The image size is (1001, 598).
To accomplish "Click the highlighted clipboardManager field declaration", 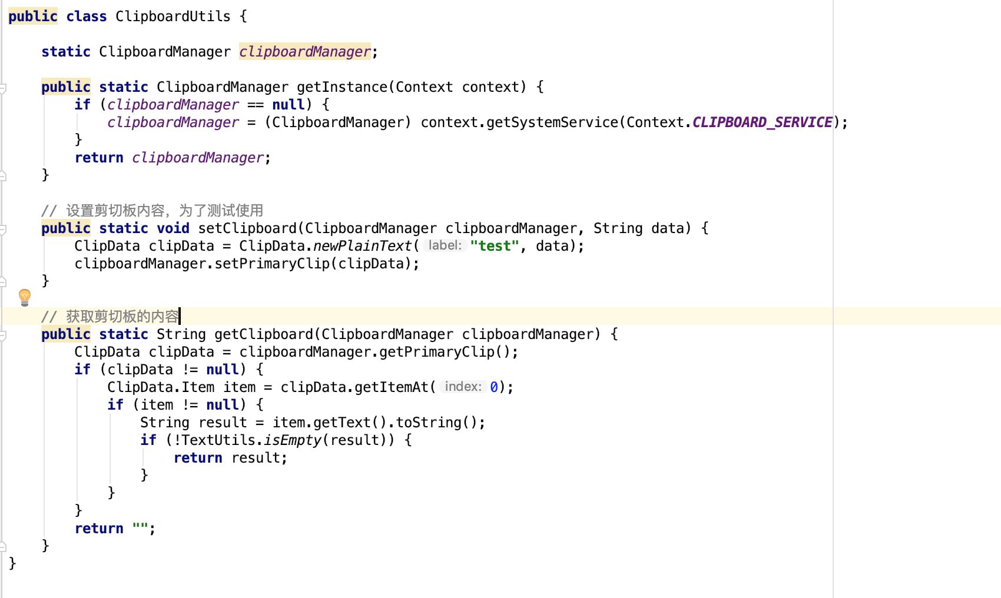I will pyautogui.click(x=305, y=52).
